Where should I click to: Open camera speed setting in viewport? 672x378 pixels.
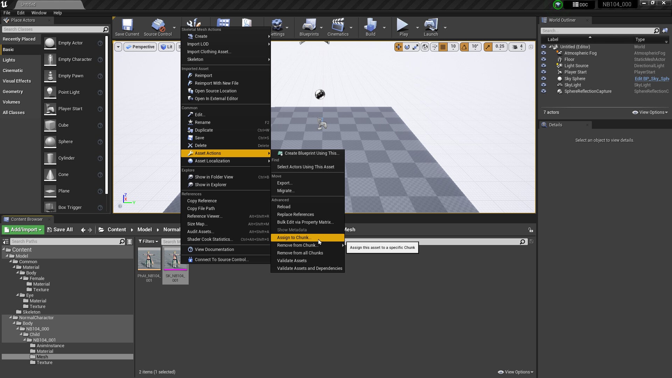point(517,47)
